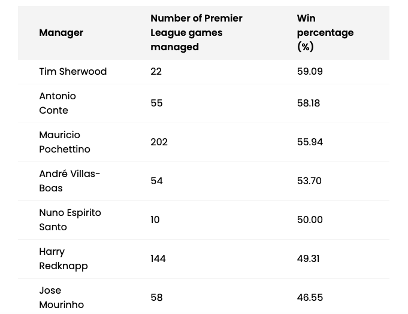Click the Number of Premier League games header
Image resolution: width=408 pixels, height=314 pixels.
(x=196, y=33)
